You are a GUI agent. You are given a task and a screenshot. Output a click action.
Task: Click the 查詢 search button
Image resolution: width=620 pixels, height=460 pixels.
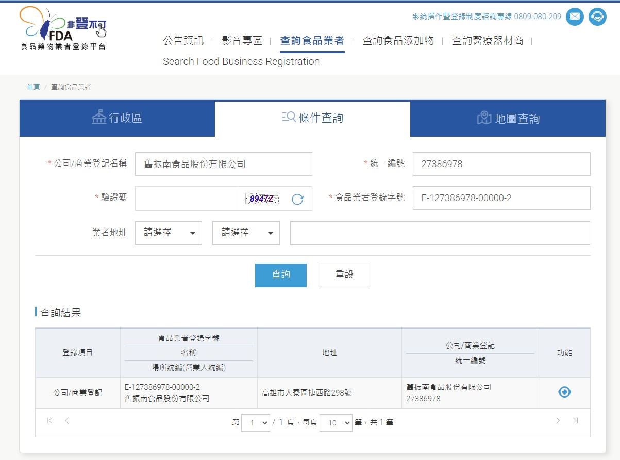tap(280, 275)
